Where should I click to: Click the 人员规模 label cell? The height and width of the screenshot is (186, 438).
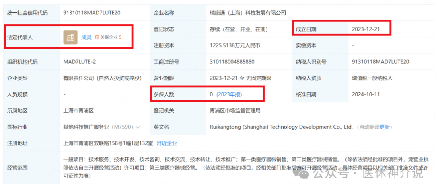point(31,94)
